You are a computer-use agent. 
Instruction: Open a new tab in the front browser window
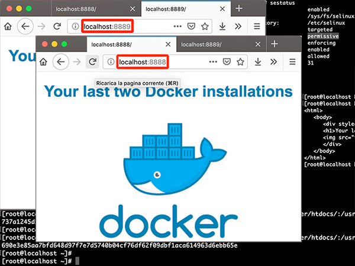274,44
